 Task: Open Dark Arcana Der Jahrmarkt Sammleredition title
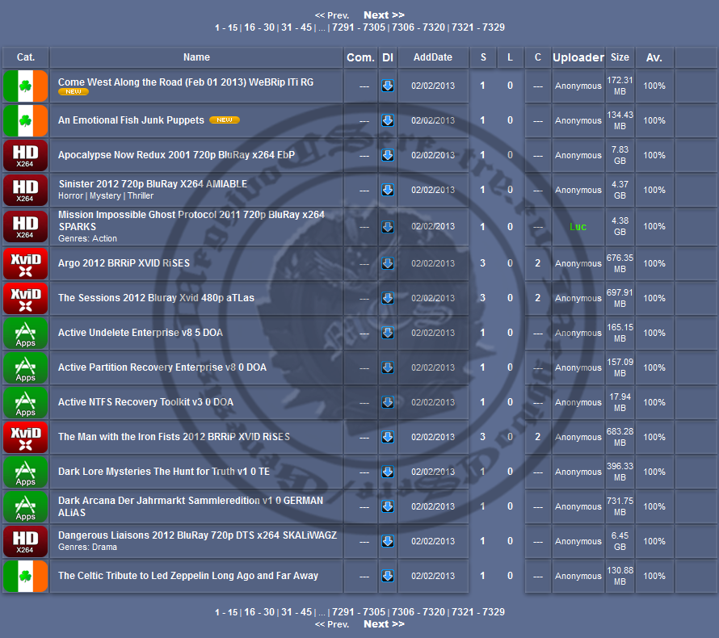191,506
